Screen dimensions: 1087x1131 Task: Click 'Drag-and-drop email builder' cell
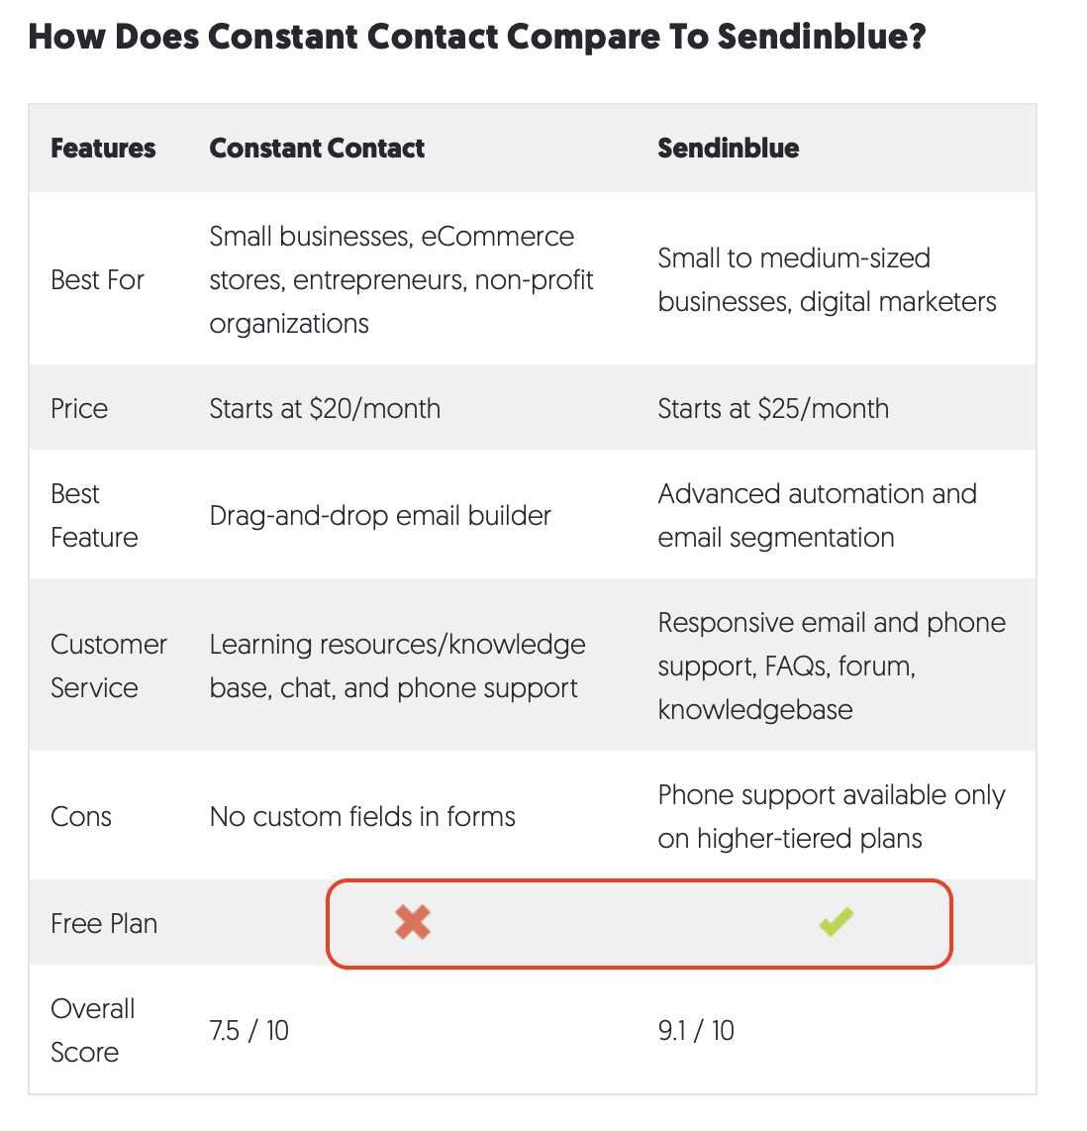[380, 516]
